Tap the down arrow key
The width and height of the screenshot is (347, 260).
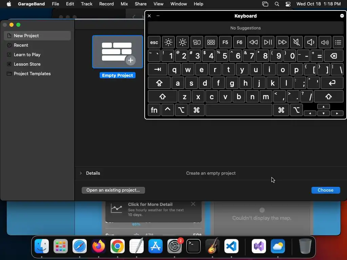(x=324, y=113)
